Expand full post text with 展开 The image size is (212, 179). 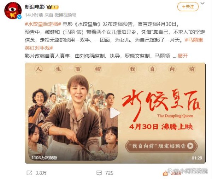coord(183,56)
